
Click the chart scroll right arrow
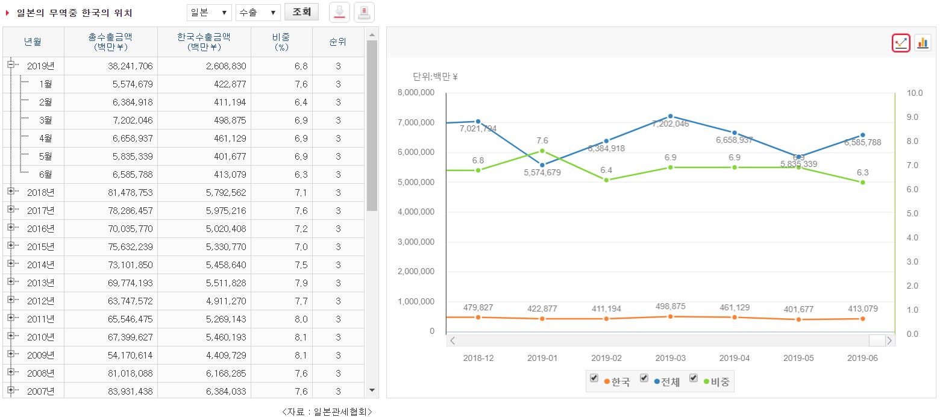[x=890, y=340]
